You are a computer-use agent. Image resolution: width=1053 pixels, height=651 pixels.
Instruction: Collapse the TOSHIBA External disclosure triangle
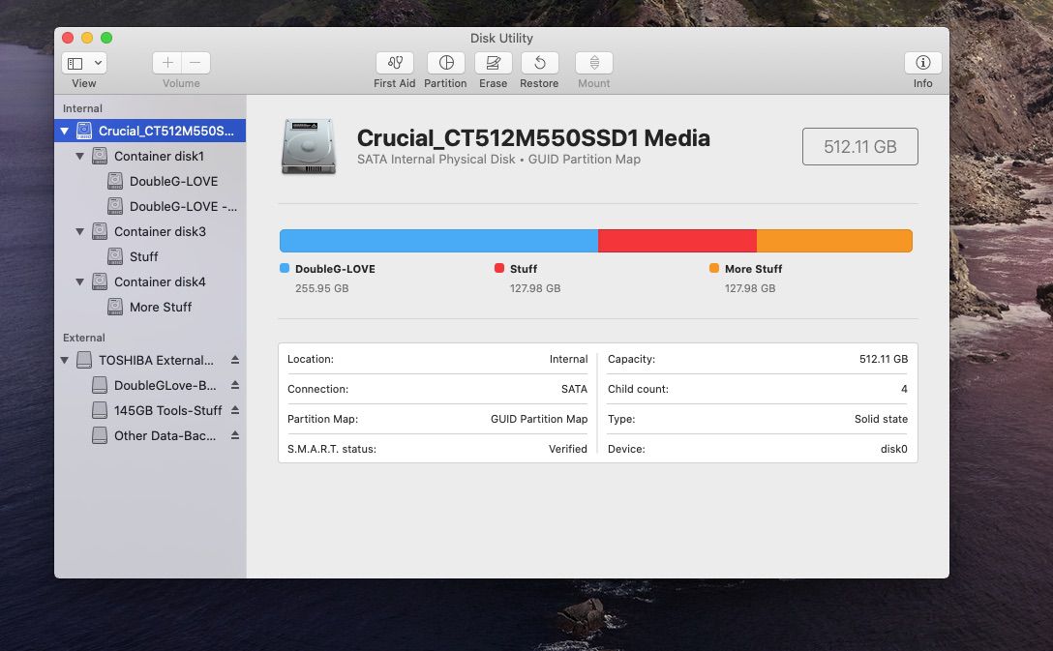[65, 360]
